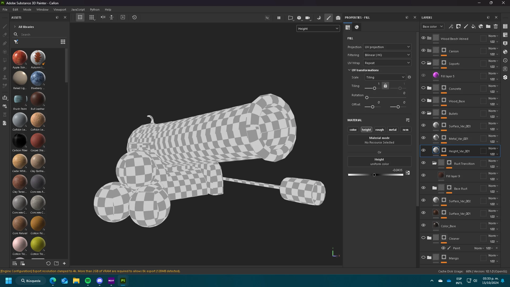Delete layer with trash icon
510x287 pixels.
click(x=496, y=26)
